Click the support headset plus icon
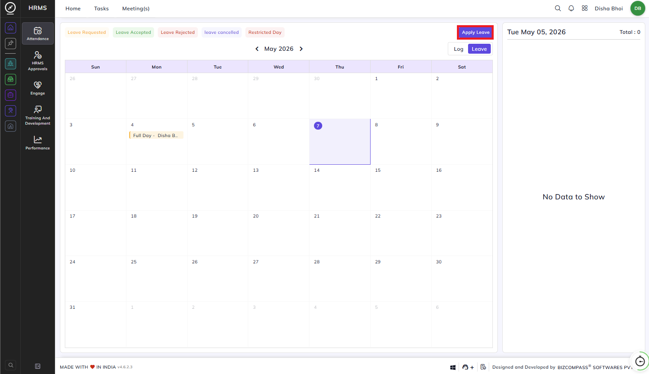 468,367
